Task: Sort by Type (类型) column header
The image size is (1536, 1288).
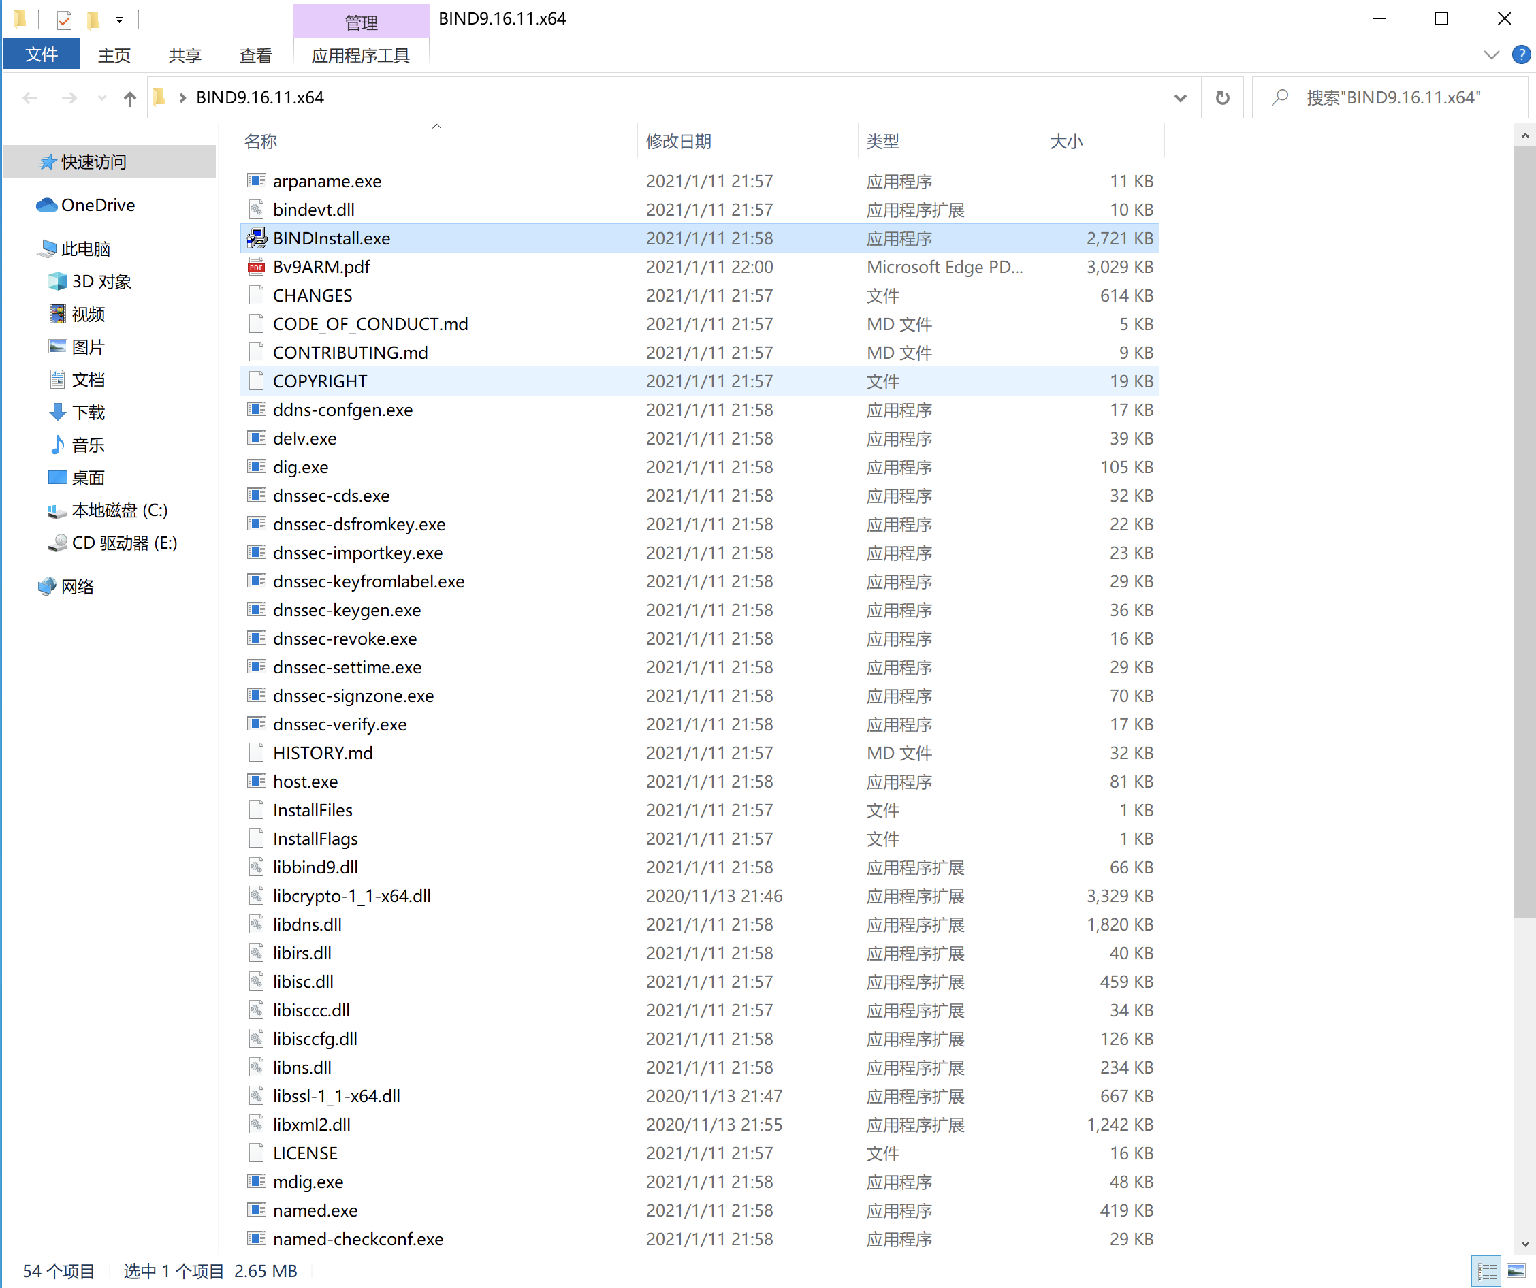Action: coord(949,141)
